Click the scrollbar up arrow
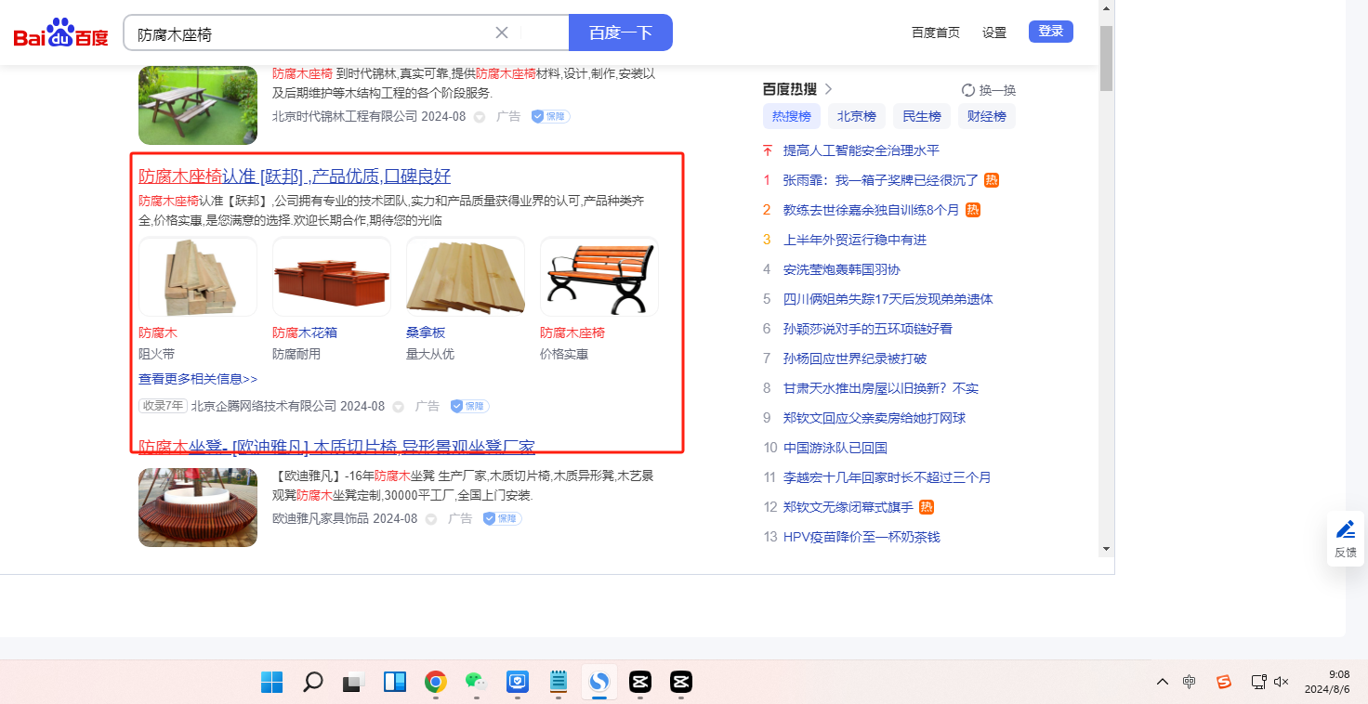 (1106, 8)
